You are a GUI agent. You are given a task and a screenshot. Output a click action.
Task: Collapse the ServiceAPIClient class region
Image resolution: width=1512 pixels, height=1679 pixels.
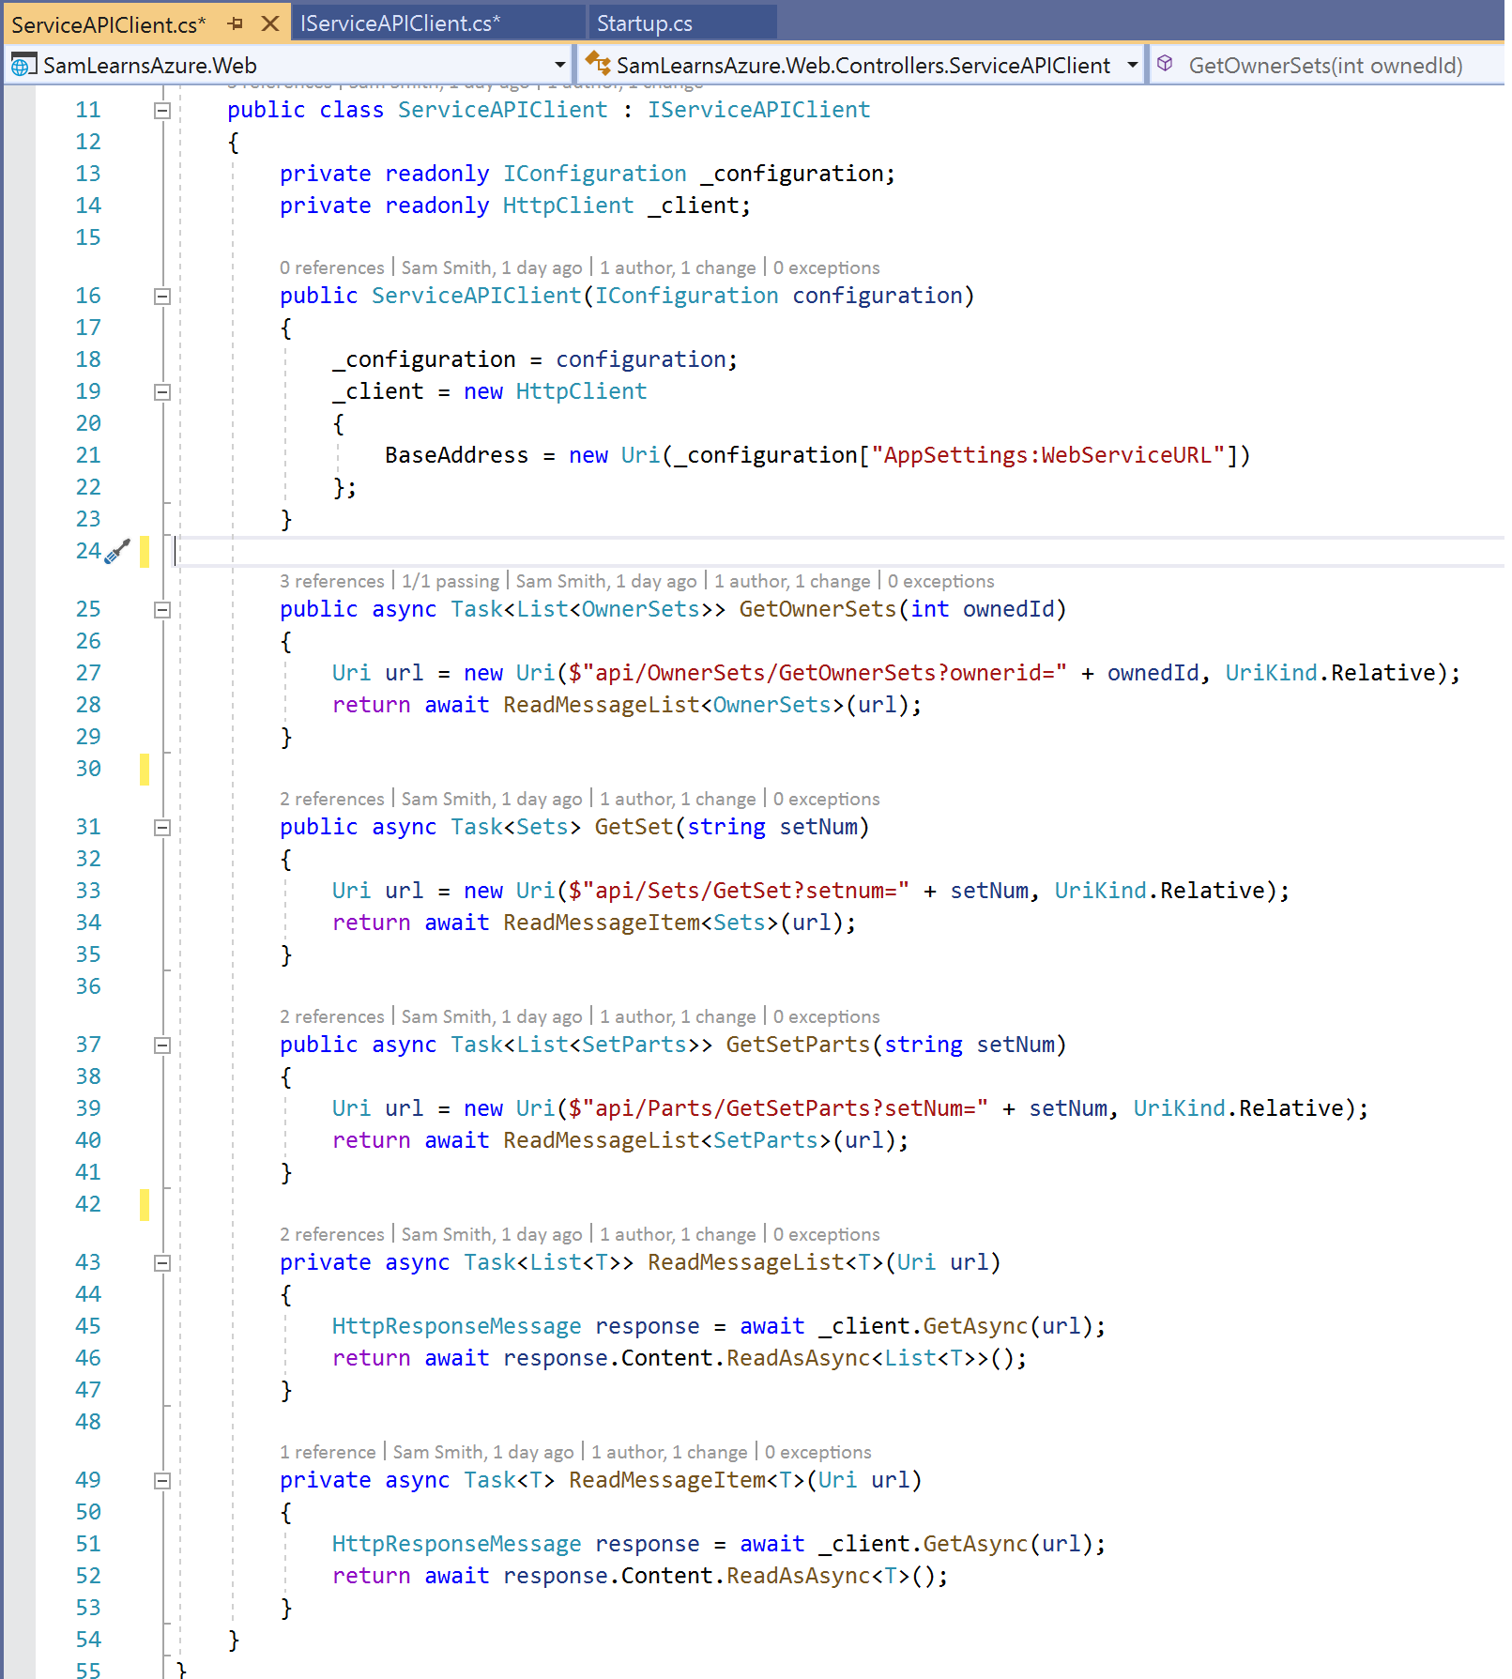pyautogui.click(x=162, y=111)
